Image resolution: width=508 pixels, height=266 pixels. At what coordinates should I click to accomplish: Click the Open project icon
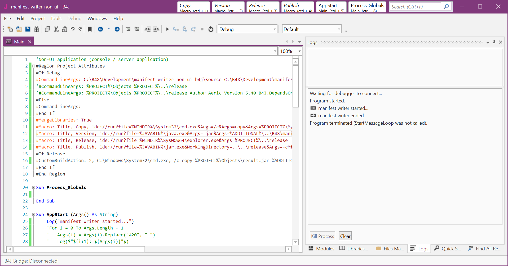tap(19, 29)
